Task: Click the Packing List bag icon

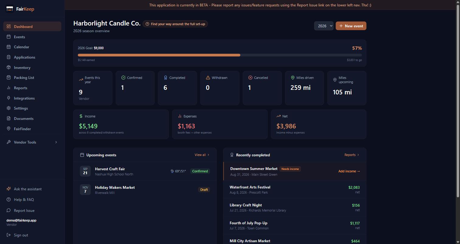Action: coord(9,77)
